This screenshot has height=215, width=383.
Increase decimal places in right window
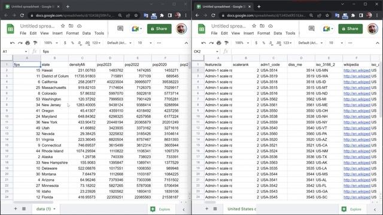279,43
